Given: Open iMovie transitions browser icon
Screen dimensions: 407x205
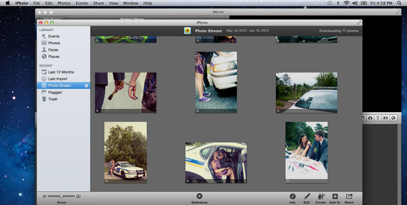Looking at the screenshot, I should tap(386, 118).
